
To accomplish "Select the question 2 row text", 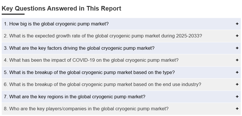I will (x=103, y=36).
